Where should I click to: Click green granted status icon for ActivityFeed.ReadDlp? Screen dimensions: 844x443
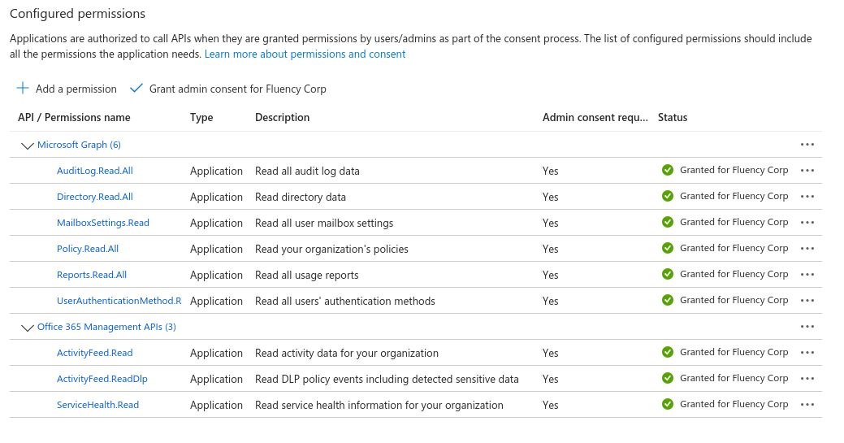(x=668, y=378)
